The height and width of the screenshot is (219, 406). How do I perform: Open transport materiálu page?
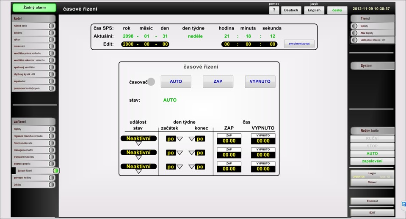tap(33, 157)
